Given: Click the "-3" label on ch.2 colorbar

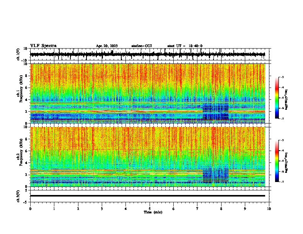Looking at the screenshot, I should click(x=282, y=140).
